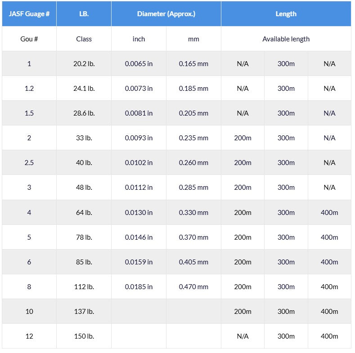Select the 137 lb. class cell

click(x=84, y=311)
